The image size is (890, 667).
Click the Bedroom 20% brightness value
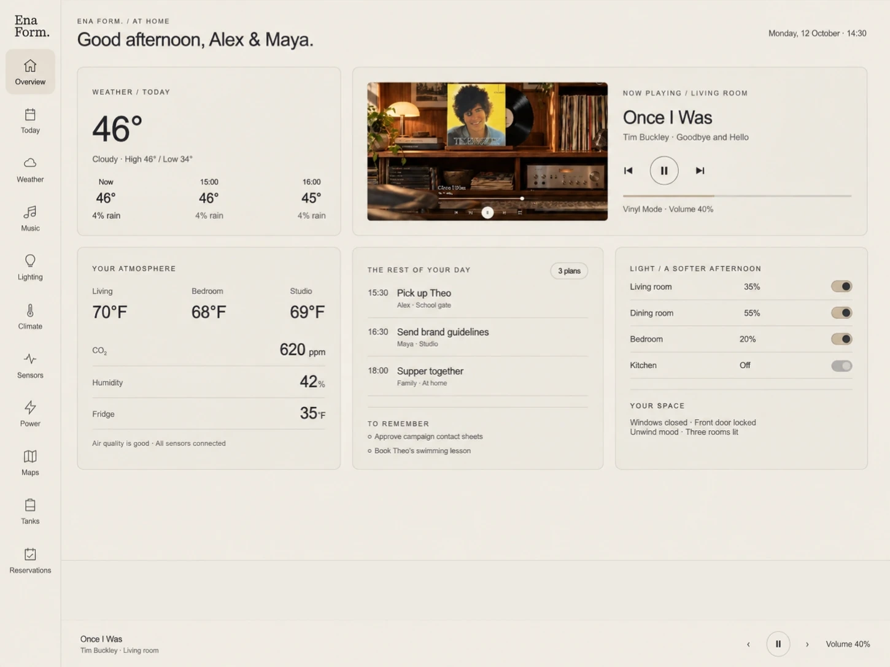point(748,339)
